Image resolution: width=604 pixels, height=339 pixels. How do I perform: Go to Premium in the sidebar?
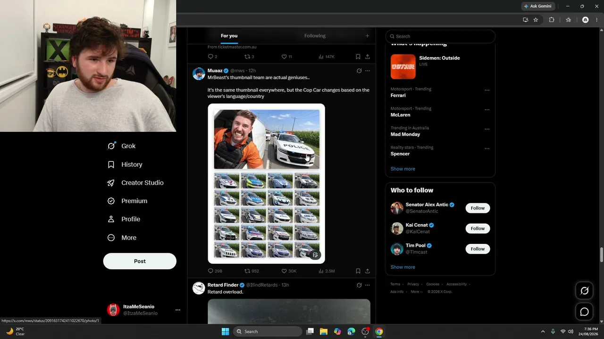pos(127,201)
